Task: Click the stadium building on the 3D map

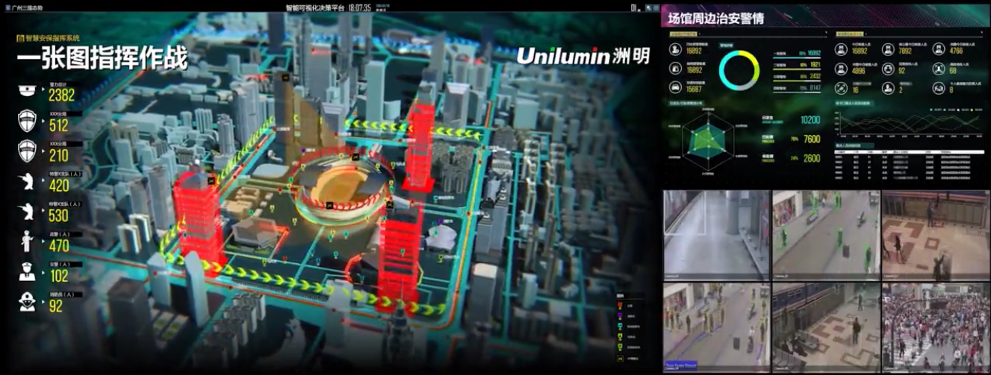Action: pos(342,186)
